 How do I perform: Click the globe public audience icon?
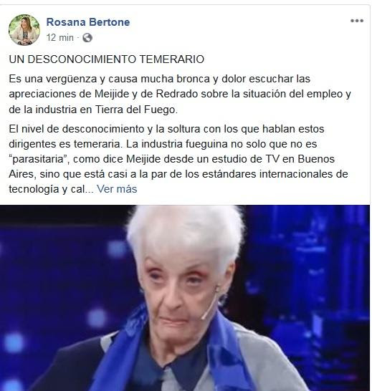(87, 38)
